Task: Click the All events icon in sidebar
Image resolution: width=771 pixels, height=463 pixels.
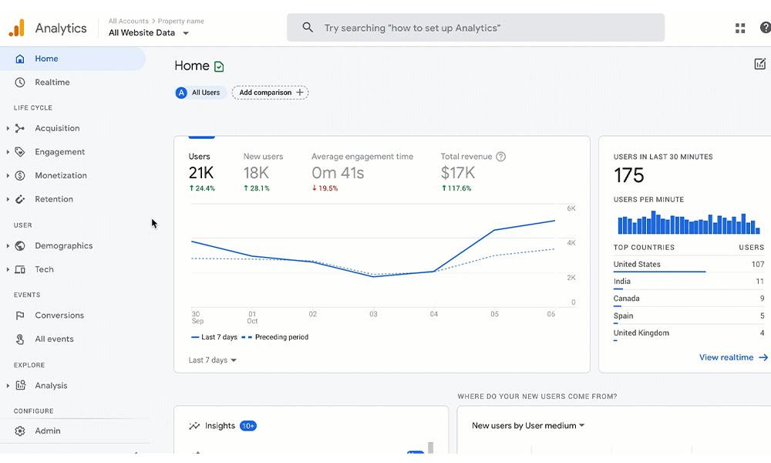Action: (x=20, y=340)
